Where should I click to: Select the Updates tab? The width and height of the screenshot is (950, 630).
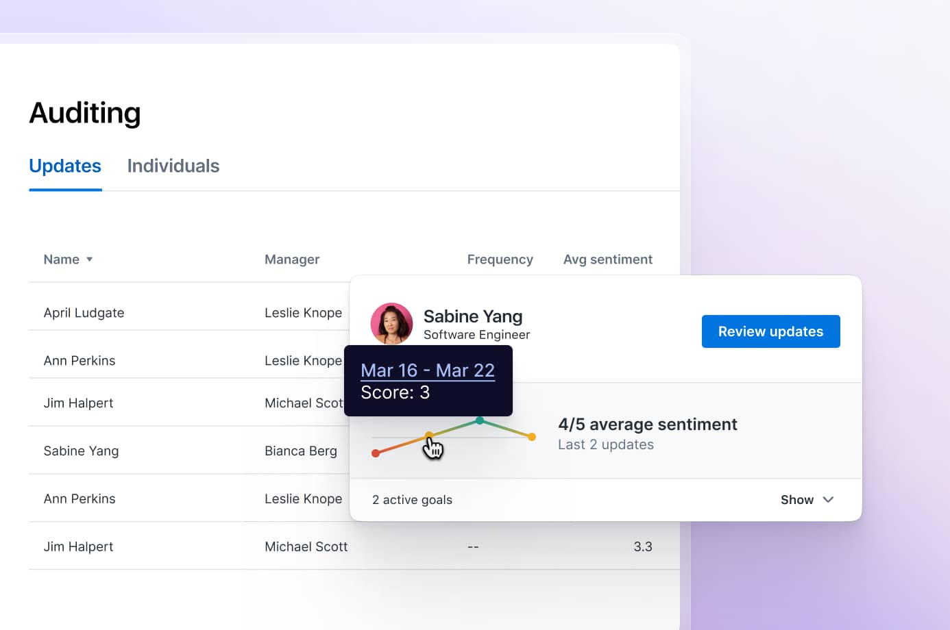coord(65,166)
